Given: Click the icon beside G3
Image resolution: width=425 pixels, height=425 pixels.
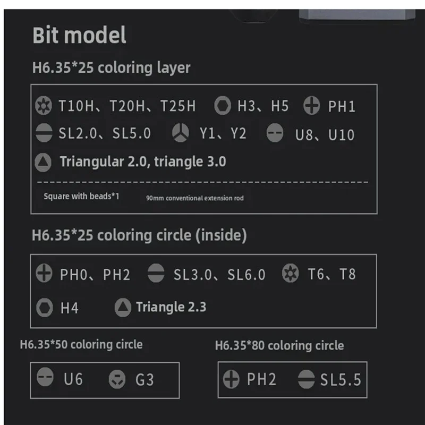Looking at the screenshot, I should [x=117, y=379].
